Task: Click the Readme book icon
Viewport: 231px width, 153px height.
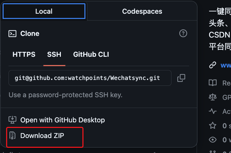Action: [213, 83]
